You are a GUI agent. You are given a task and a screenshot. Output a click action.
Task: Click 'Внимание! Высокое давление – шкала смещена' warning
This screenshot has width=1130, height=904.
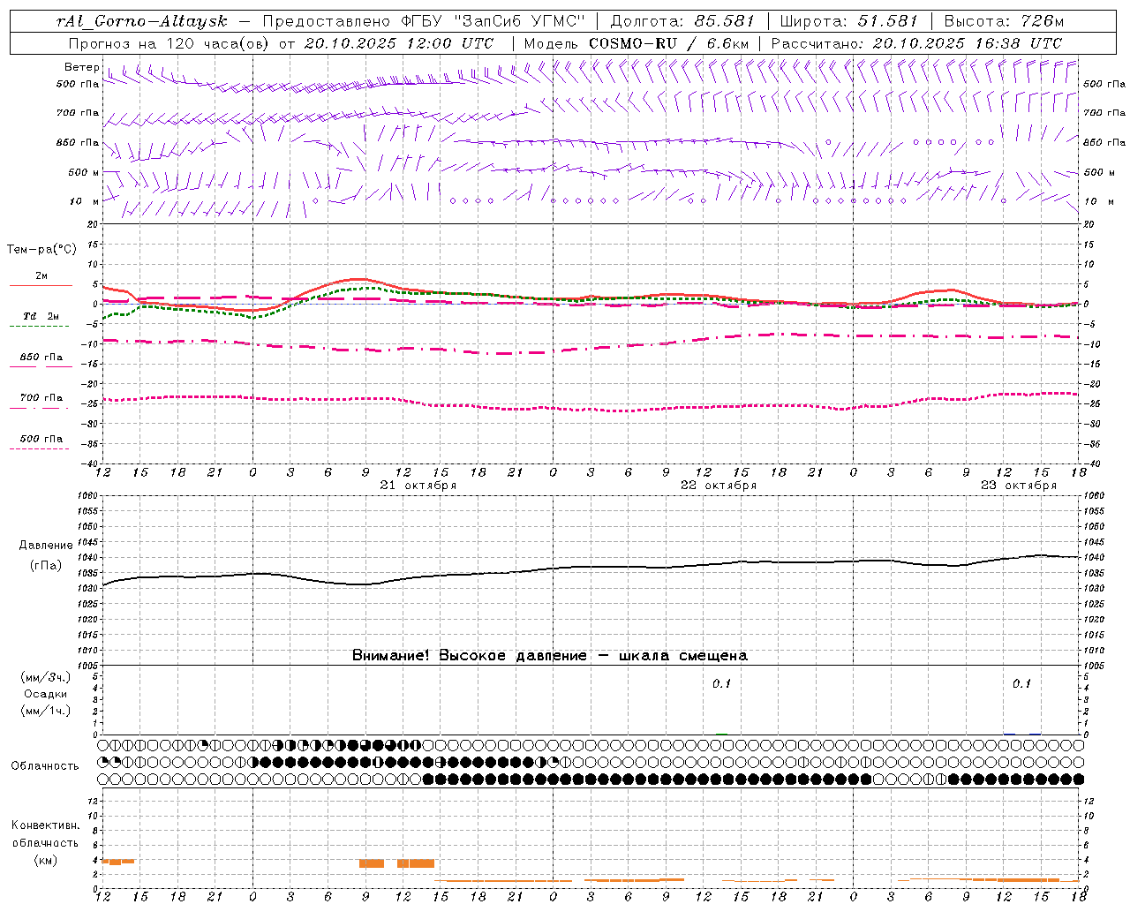pos(549,656)
